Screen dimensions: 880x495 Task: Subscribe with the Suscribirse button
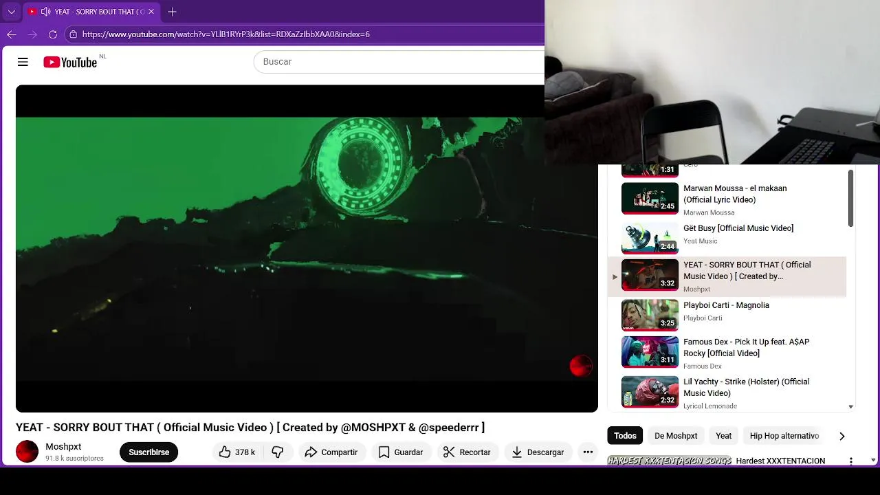click(148, 452)
